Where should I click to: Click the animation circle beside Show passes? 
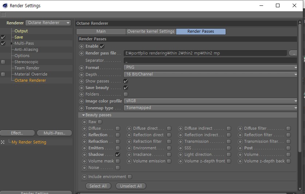tap(82, 81)
